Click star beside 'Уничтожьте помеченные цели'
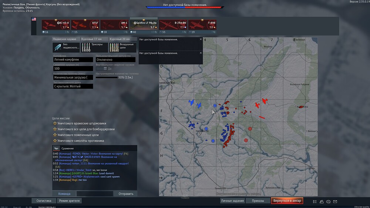The height and width of the screenshot is (208, 370). 55,135
